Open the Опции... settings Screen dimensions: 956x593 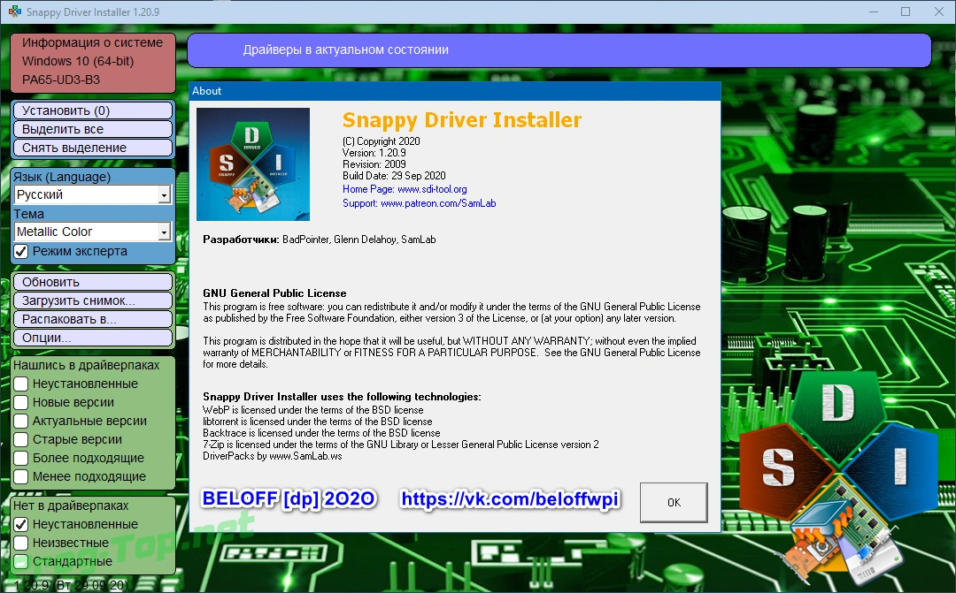93,338
